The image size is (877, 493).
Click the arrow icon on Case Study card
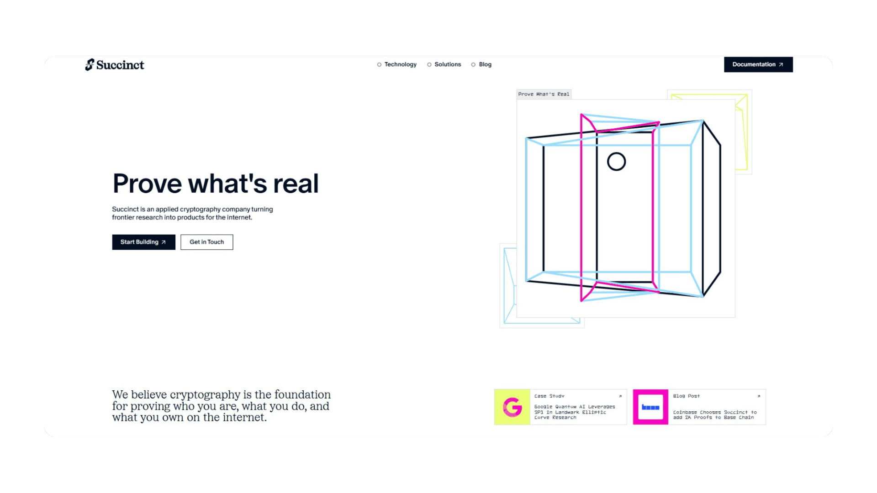pos(620,396)
